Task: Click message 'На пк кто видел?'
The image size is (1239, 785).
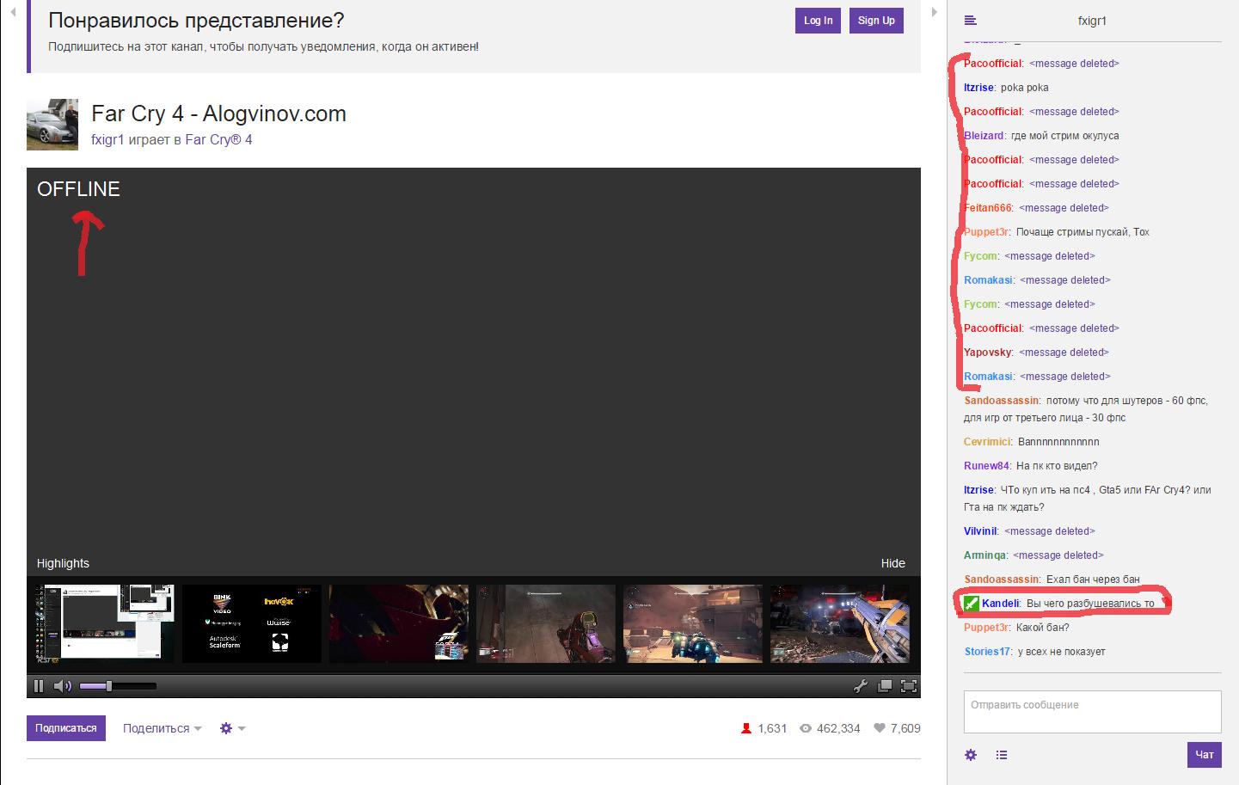Action: tap(1057, 466)
